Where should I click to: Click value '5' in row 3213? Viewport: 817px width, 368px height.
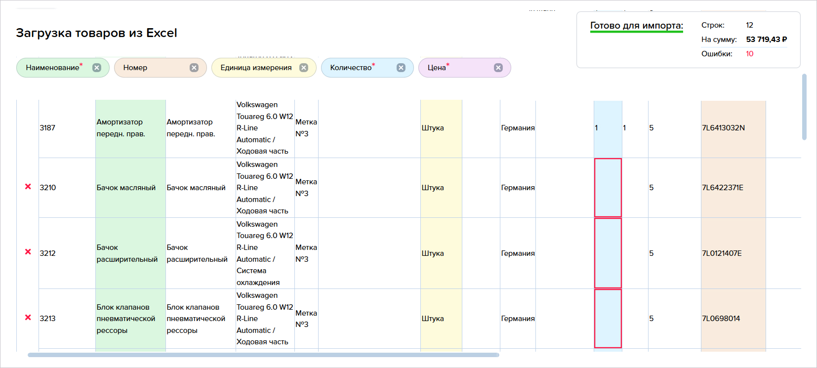pyautogui.click(x=651, y=319)
